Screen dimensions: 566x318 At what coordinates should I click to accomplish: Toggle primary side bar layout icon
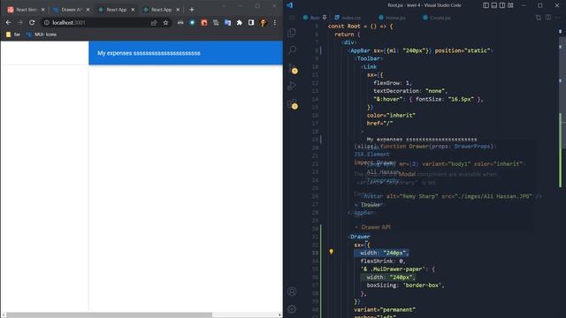(x=486, y=5)
